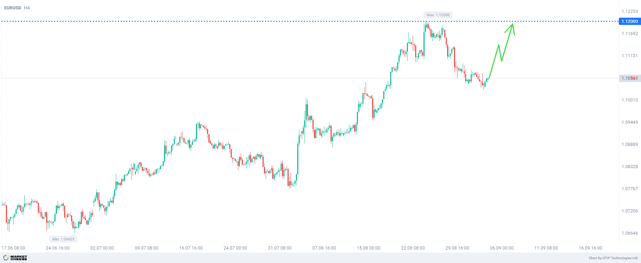The height and width of the screenshot is (263, 641).
Task: Click the 1.06646 price axis label
Action: point(630,233)
